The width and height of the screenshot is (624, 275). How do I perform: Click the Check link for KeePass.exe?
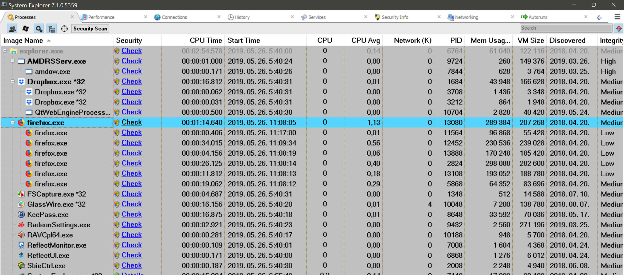pyautogui.click(x=132, y=214)
